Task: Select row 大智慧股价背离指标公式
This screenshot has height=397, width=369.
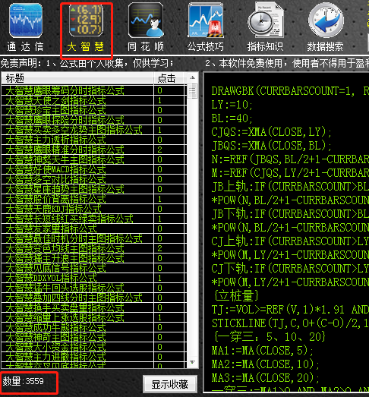Action: [93, 199]
